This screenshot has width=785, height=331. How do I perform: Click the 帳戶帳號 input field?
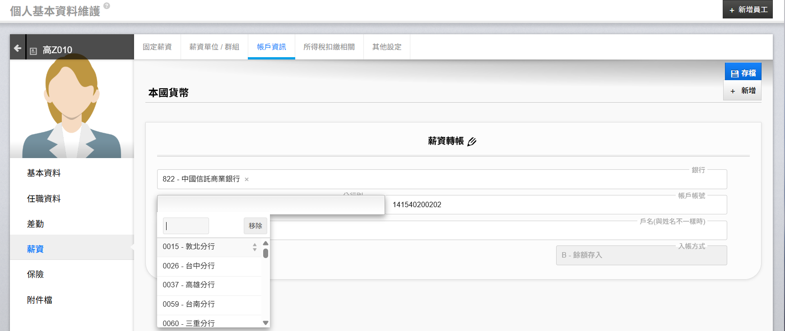pyautogui.click(x=555, y=205)
